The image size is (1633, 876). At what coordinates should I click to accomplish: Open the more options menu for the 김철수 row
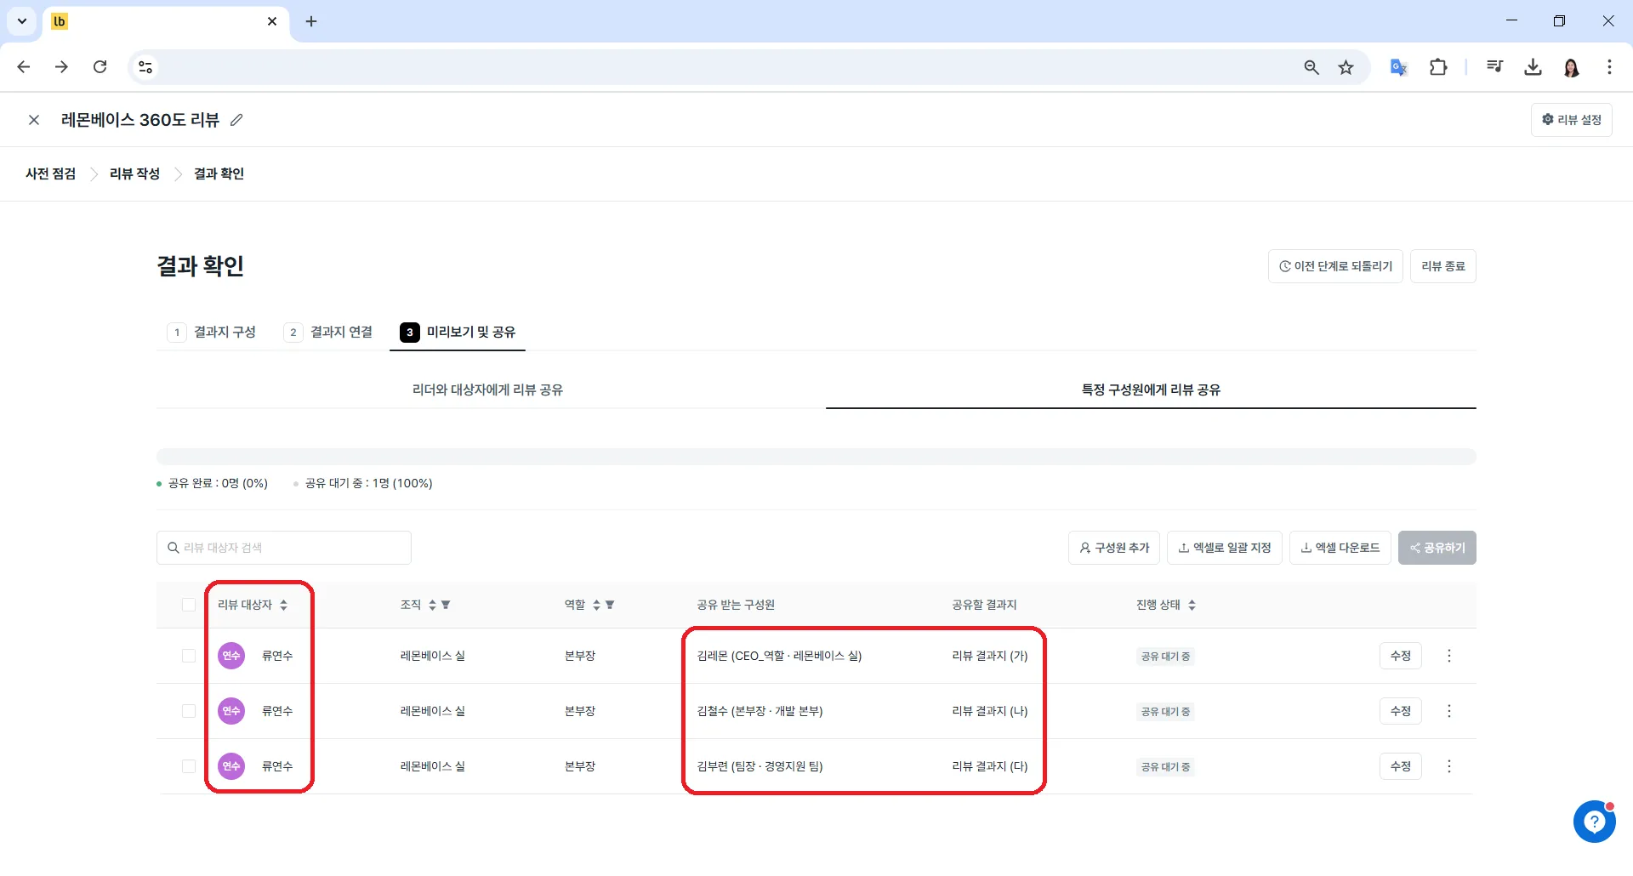1449,711
